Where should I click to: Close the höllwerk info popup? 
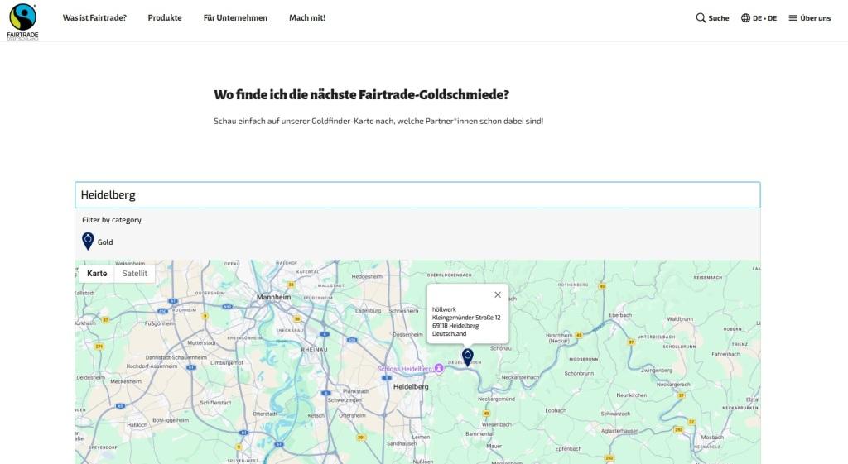pos(498,295)
